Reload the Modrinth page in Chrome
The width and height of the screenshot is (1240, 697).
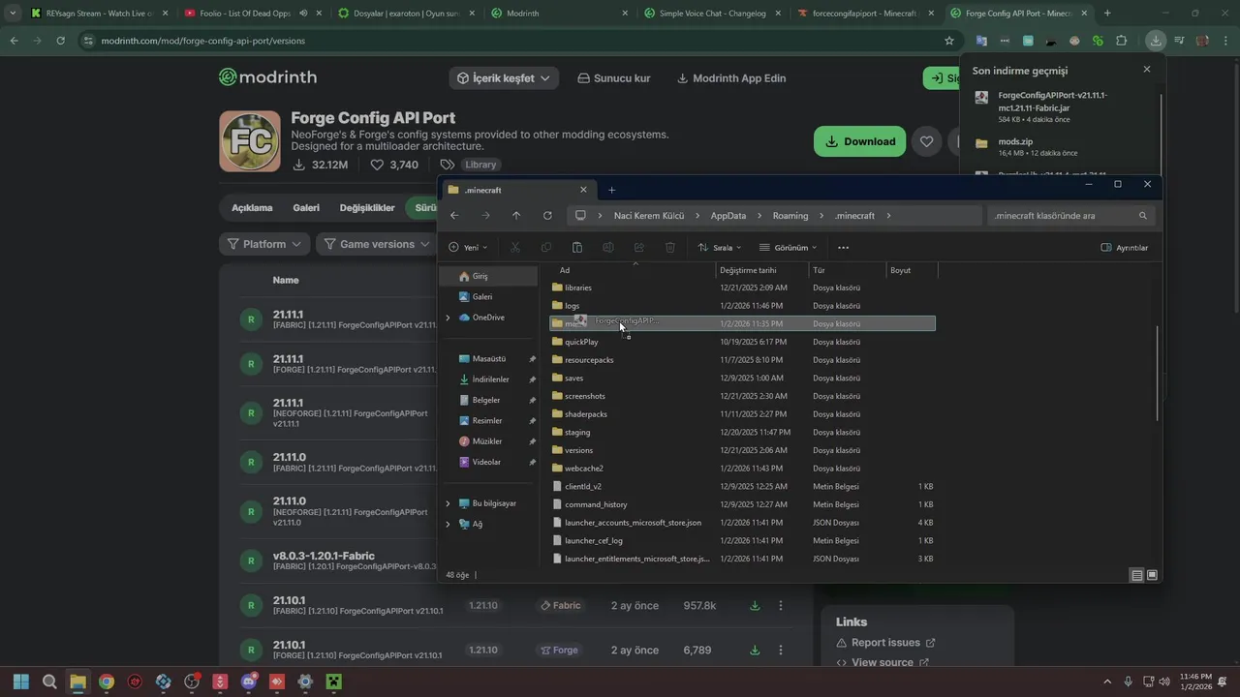[x=61, y=41]
